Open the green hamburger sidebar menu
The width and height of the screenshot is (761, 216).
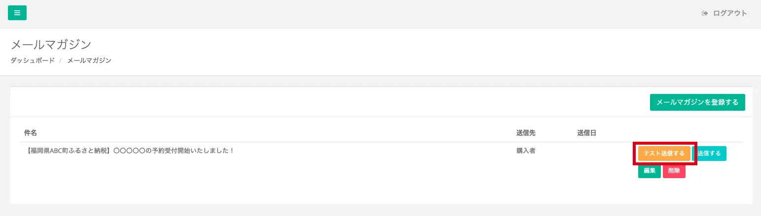click(x=17, y=13)
